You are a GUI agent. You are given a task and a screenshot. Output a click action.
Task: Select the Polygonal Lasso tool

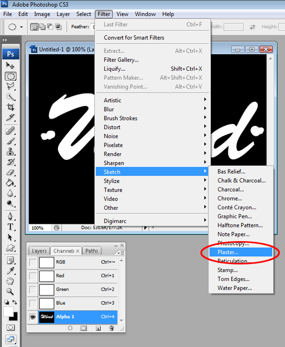pos(10,86)
